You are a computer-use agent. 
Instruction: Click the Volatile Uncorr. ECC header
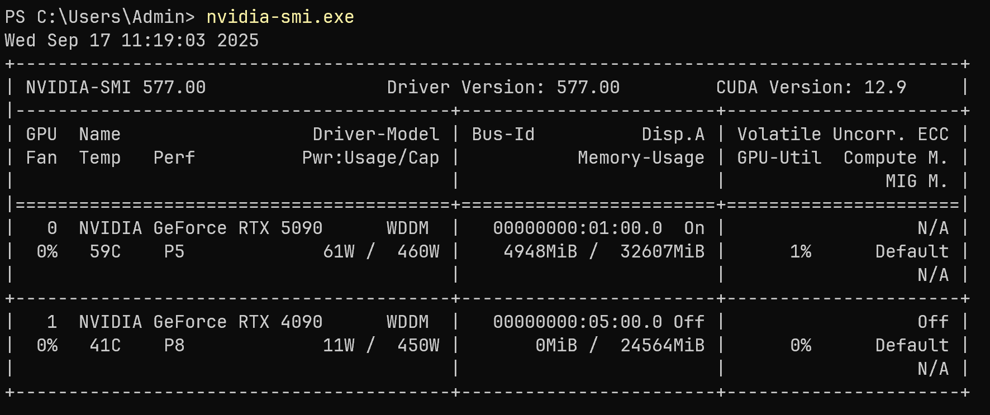(843, 134)
